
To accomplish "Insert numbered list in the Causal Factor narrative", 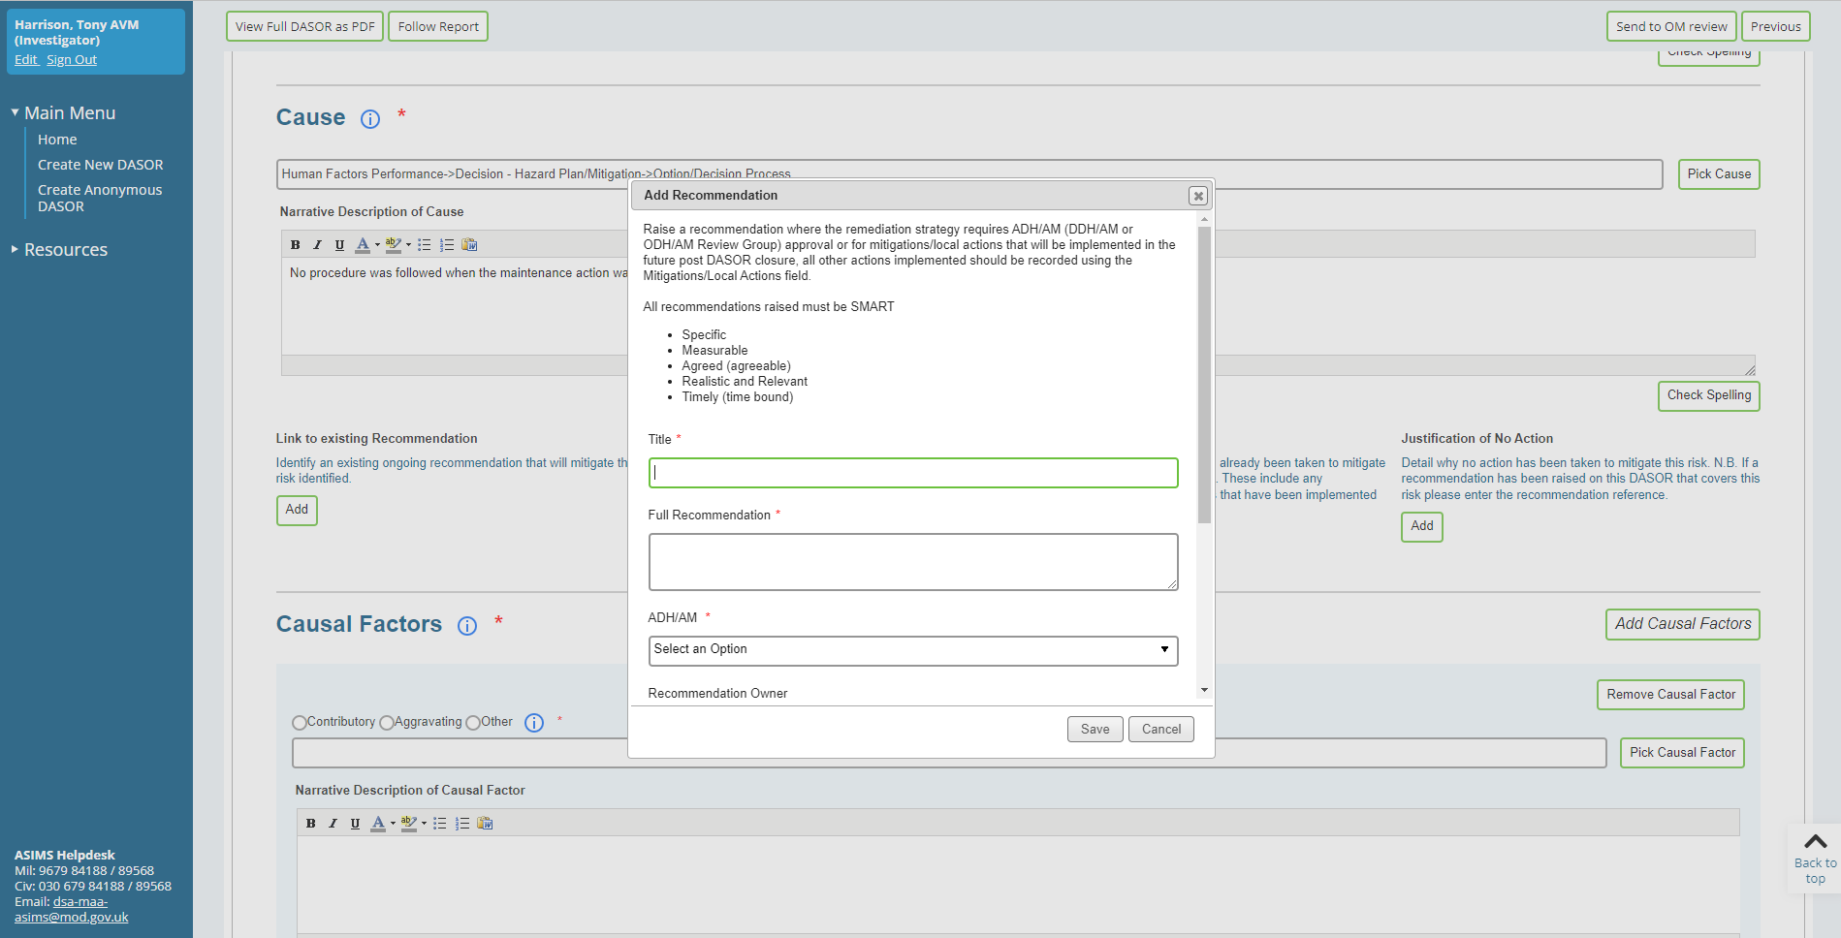I will (x=462, y=824).
